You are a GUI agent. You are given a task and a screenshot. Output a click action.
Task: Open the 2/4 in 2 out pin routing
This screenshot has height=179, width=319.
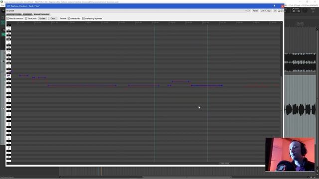[x=266, y=10]
